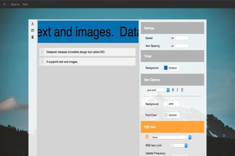Select the image tool icon
235x156 pixels.
pyautogui.click(x=33, y=30)
